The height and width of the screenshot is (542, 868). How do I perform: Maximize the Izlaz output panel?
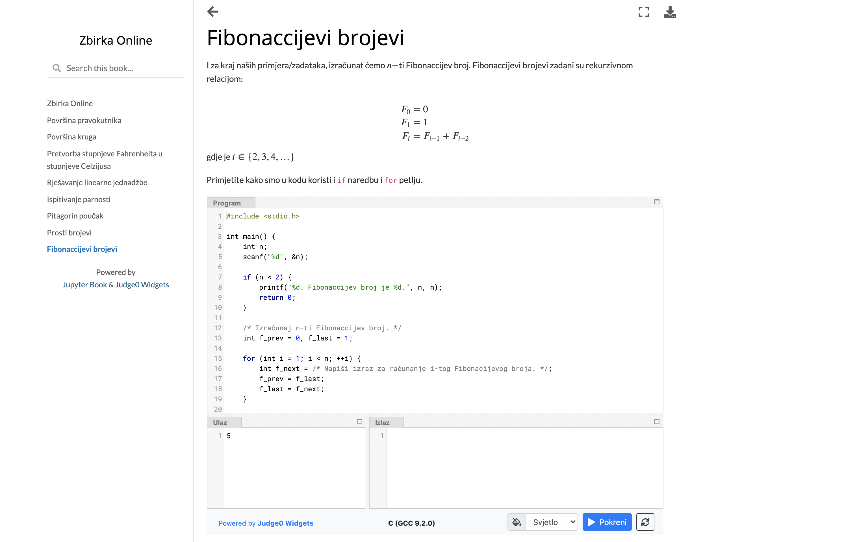pos(657,421)
